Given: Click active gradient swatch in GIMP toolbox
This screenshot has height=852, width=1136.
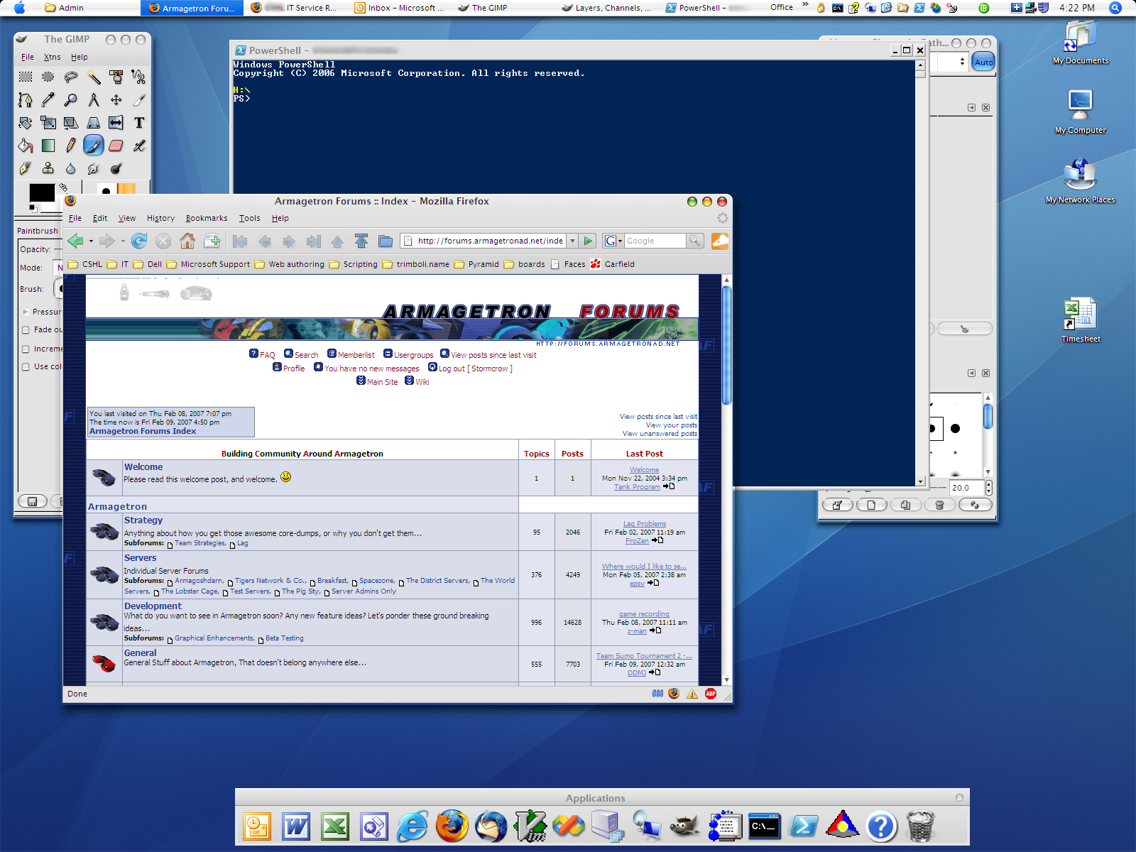Looking at the screenshot, I should [126, 189].
